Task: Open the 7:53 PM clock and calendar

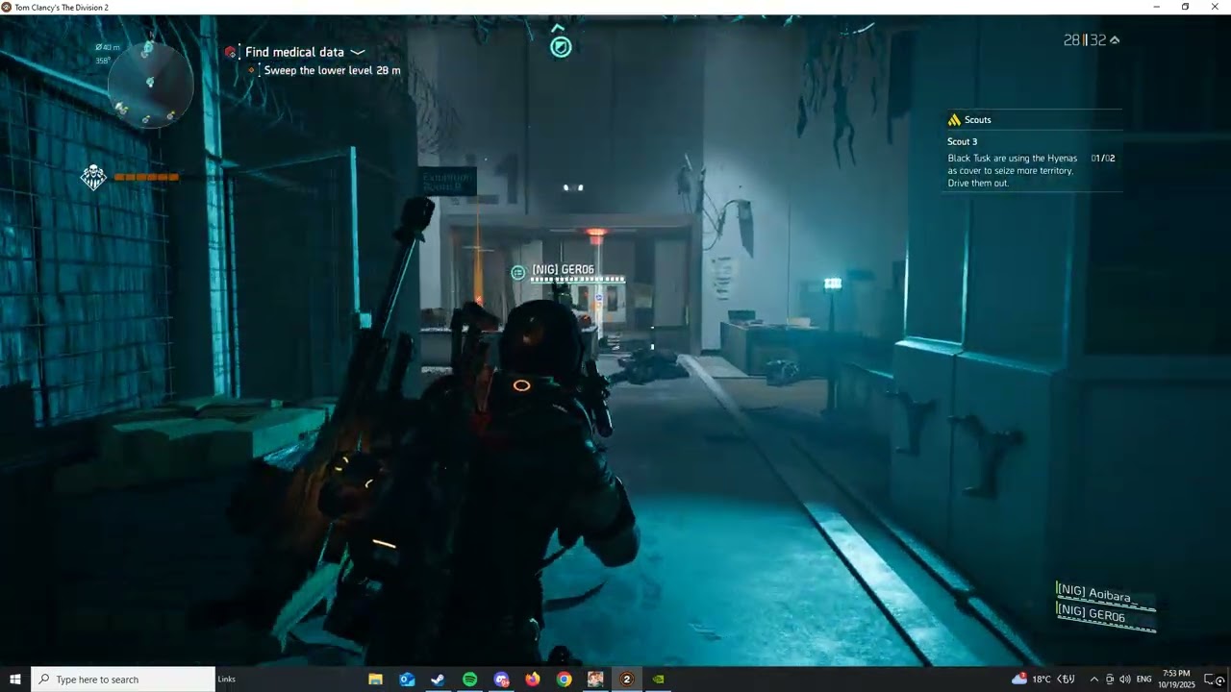Action: pyautogui.click(x=1176, y=680)
